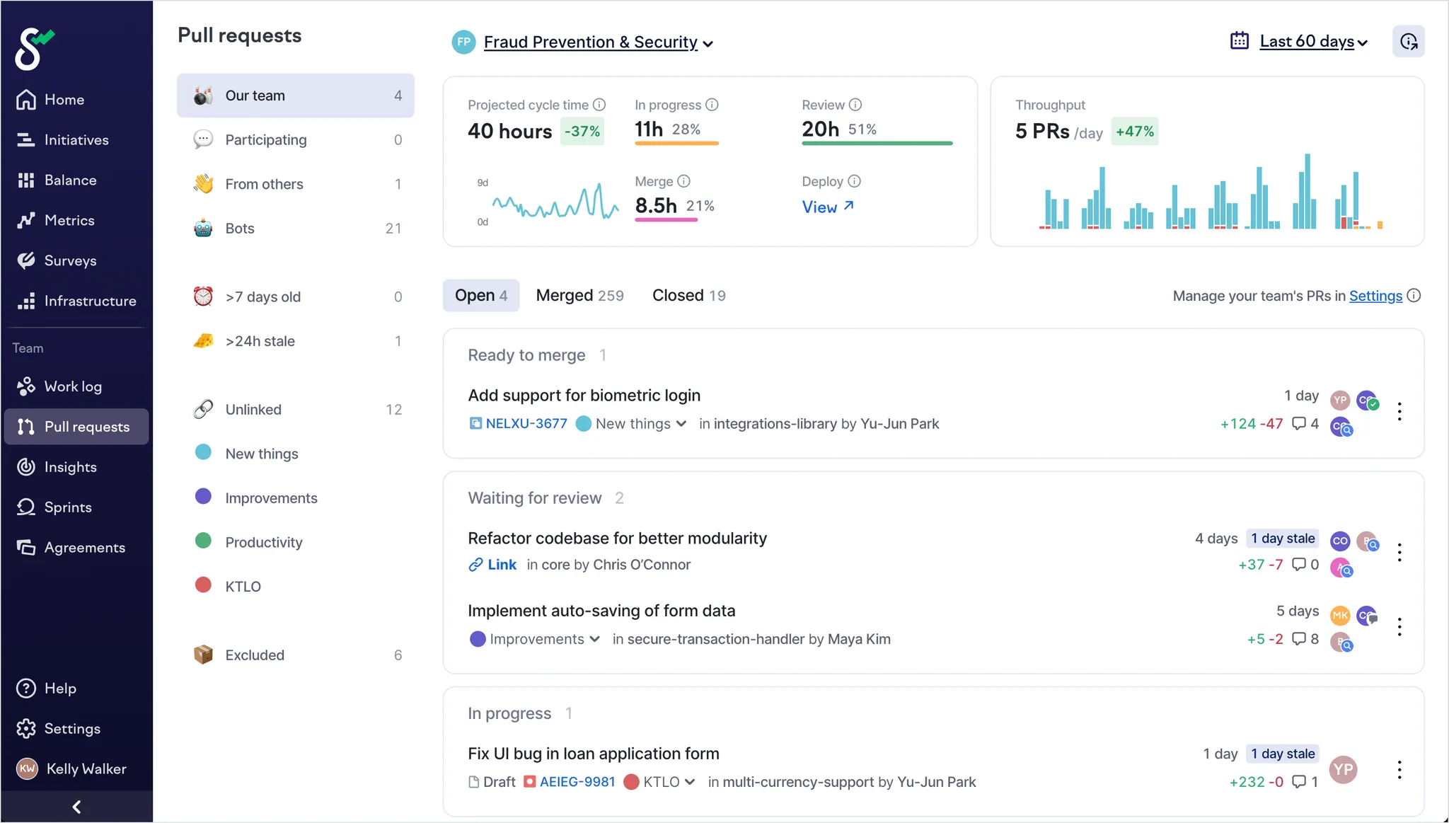This screenshot has height=823, width=1449.
Task: Open info icon beside Projected cycle time
Action: pyautogui.click(x=599, y=105)
